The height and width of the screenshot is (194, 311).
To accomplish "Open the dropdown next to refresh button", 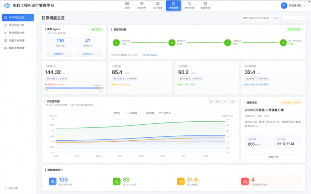I will tap(293, 18).
